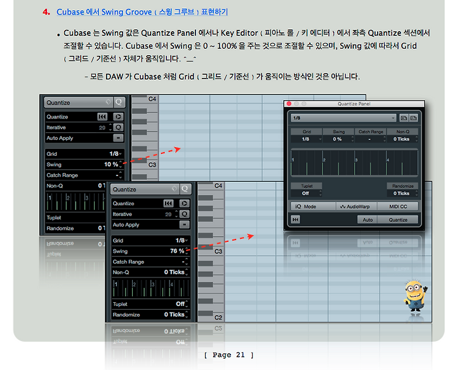The width and height of the screenshot is (457, 370).
Task: Click Catch Range stepper in Quantize Panel window
Action: [385, 139]
